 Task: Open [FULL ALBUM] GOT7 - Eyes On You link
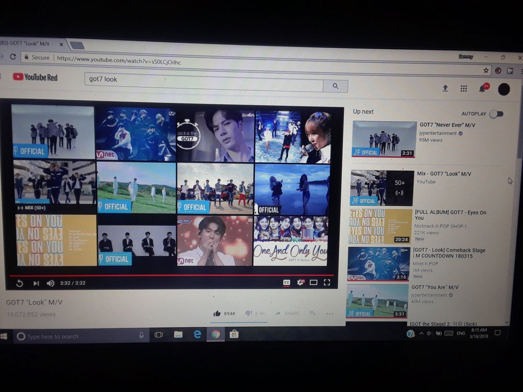[451, 215]
